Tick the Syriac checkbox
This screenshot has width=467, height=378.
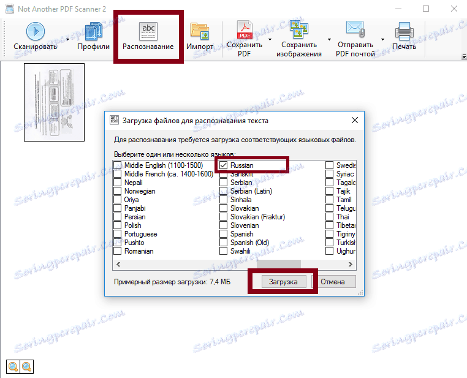(329, 174)
